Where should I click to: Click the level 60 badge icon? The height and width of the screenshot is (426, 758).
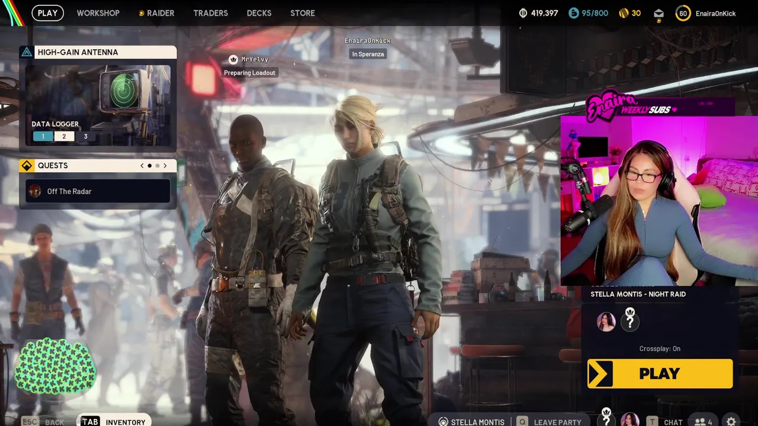coord(683,13)
